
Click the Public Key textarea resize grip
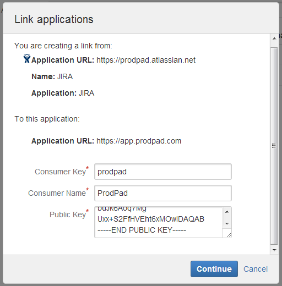click(228, 234)
